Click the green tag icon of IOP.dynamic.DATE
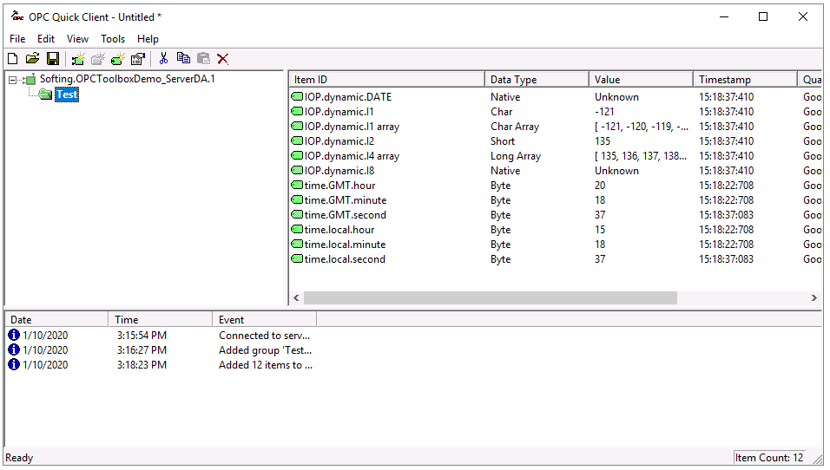The width and height of the screenshot is (830, 470). [x=297, y=97]
